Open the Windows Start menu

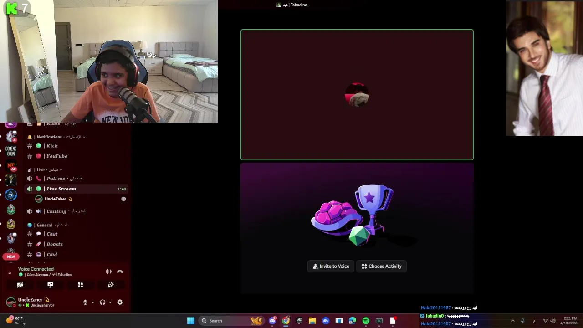tap(191, 321)
